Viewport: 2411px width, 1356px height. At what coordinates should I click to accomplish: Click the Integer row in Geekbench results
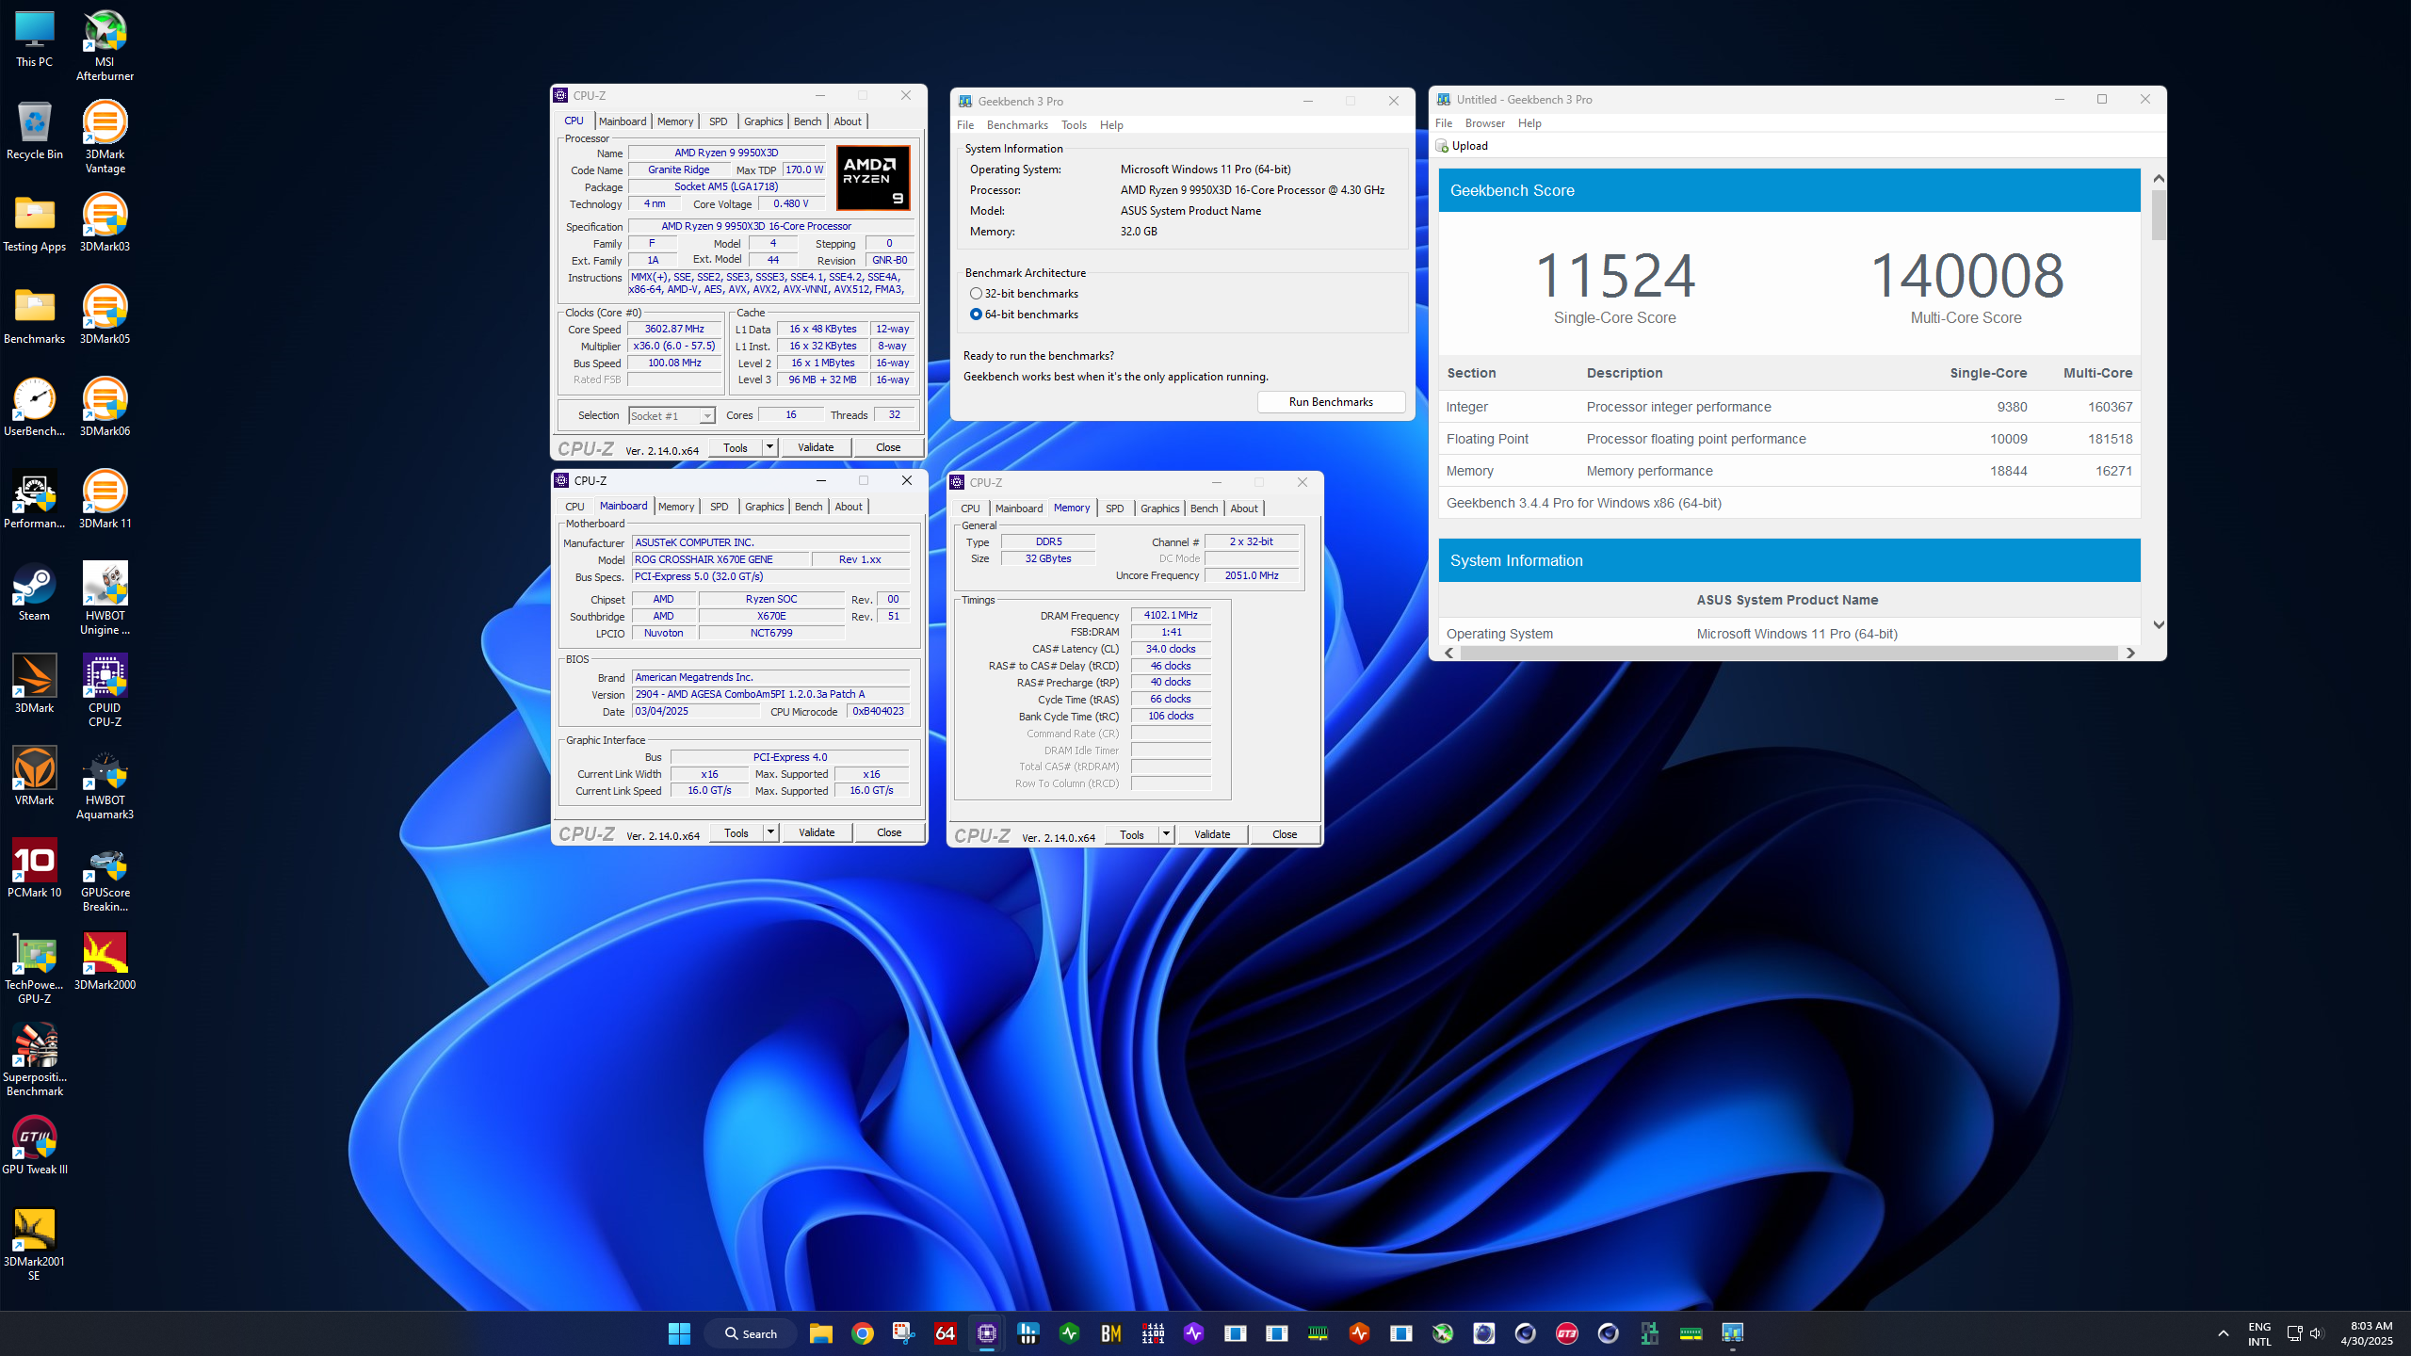[x=1788, y=407]
